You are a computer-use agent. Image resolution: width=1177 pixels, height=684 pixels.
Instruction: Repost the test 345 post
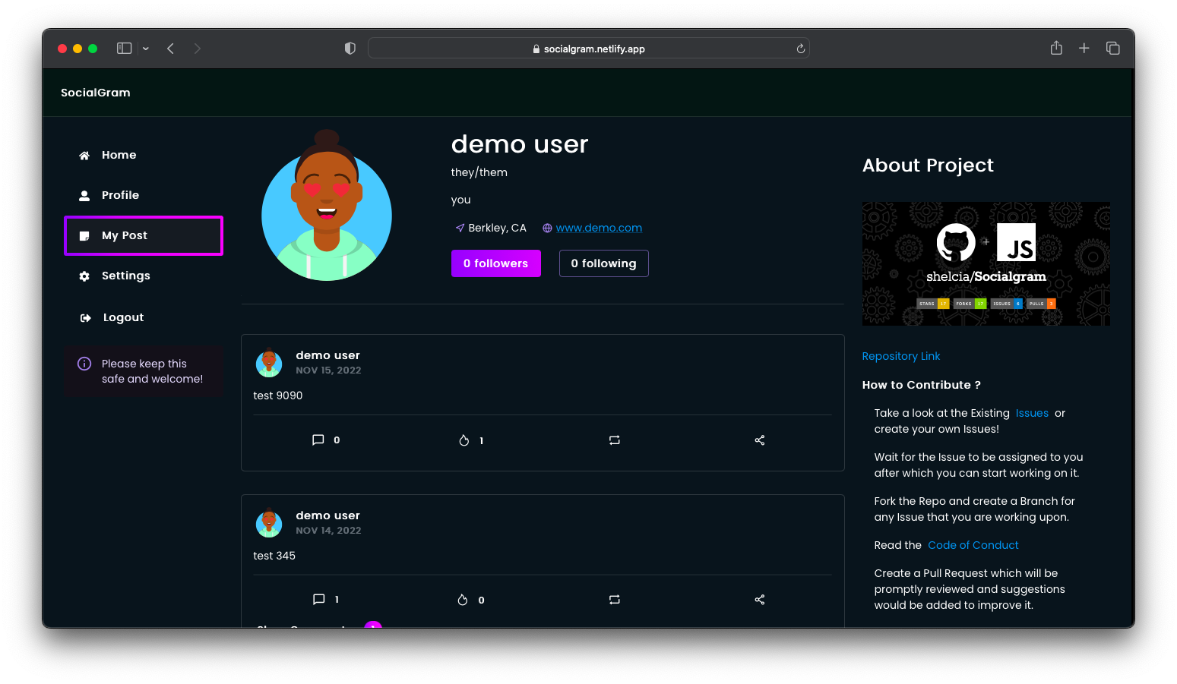click(x=615, y=600)
